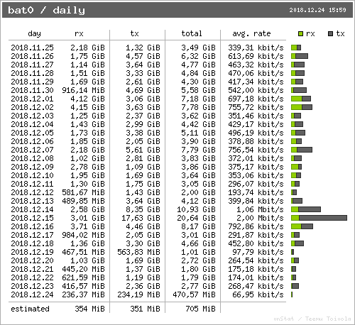Viewport: 355px width, 325px height.
Task: Click rate 97,79 kbit/s
Action: (258, 252)
